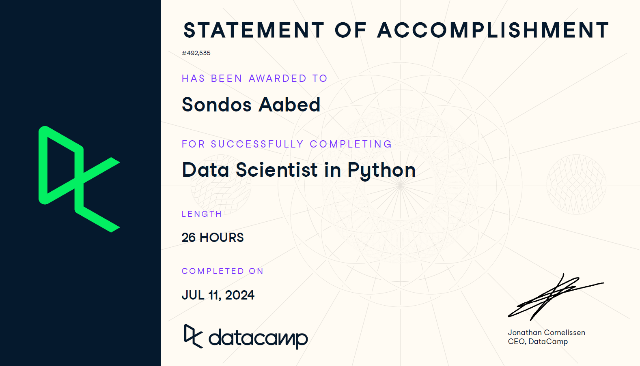The image size is (640, 366).
Task: Click the FOR SUCCESSFULLY COMPLETING label
Action: (x=287, y=144)
